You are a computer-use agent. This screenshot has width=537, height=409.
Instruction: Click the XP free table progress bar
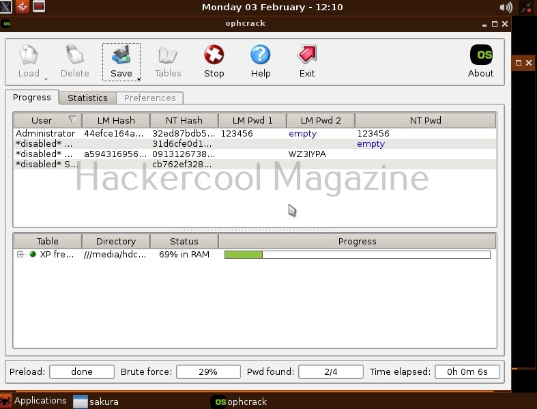357,255
